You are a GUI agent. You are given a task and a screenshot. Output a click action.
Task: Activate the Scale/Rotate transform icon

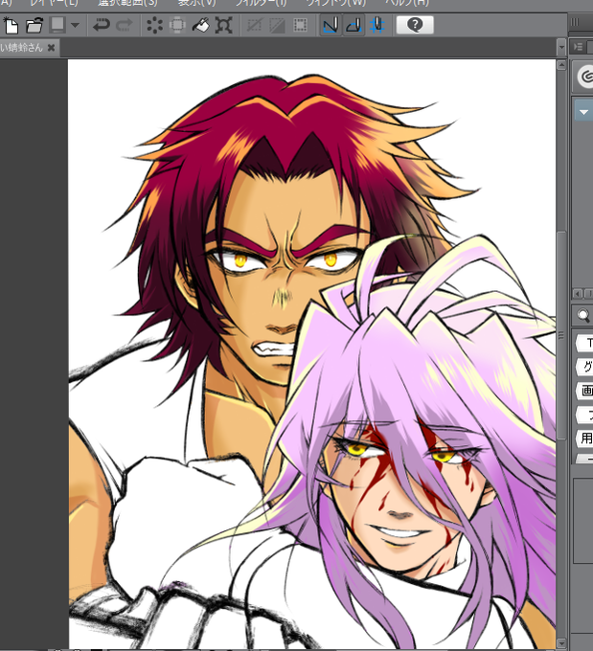pos(223,25)
